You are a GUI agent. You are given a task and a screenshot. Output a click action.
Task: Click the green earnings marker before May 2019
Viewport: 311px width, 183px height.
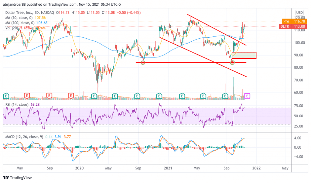6,96
